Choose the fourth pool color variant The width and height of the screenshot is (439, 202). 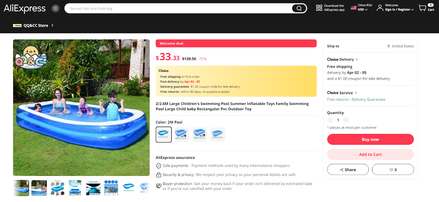[x=218, y=134]
